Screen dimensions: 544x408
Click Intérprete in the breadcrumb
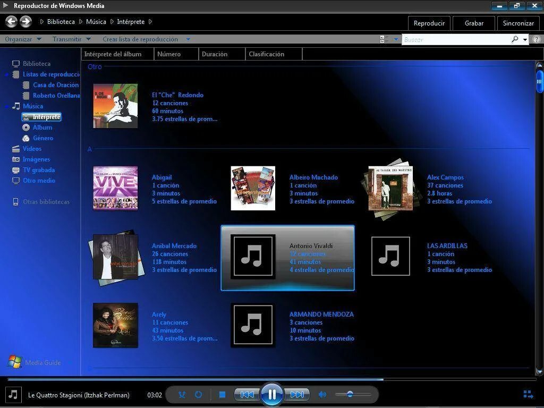point(131,21)
